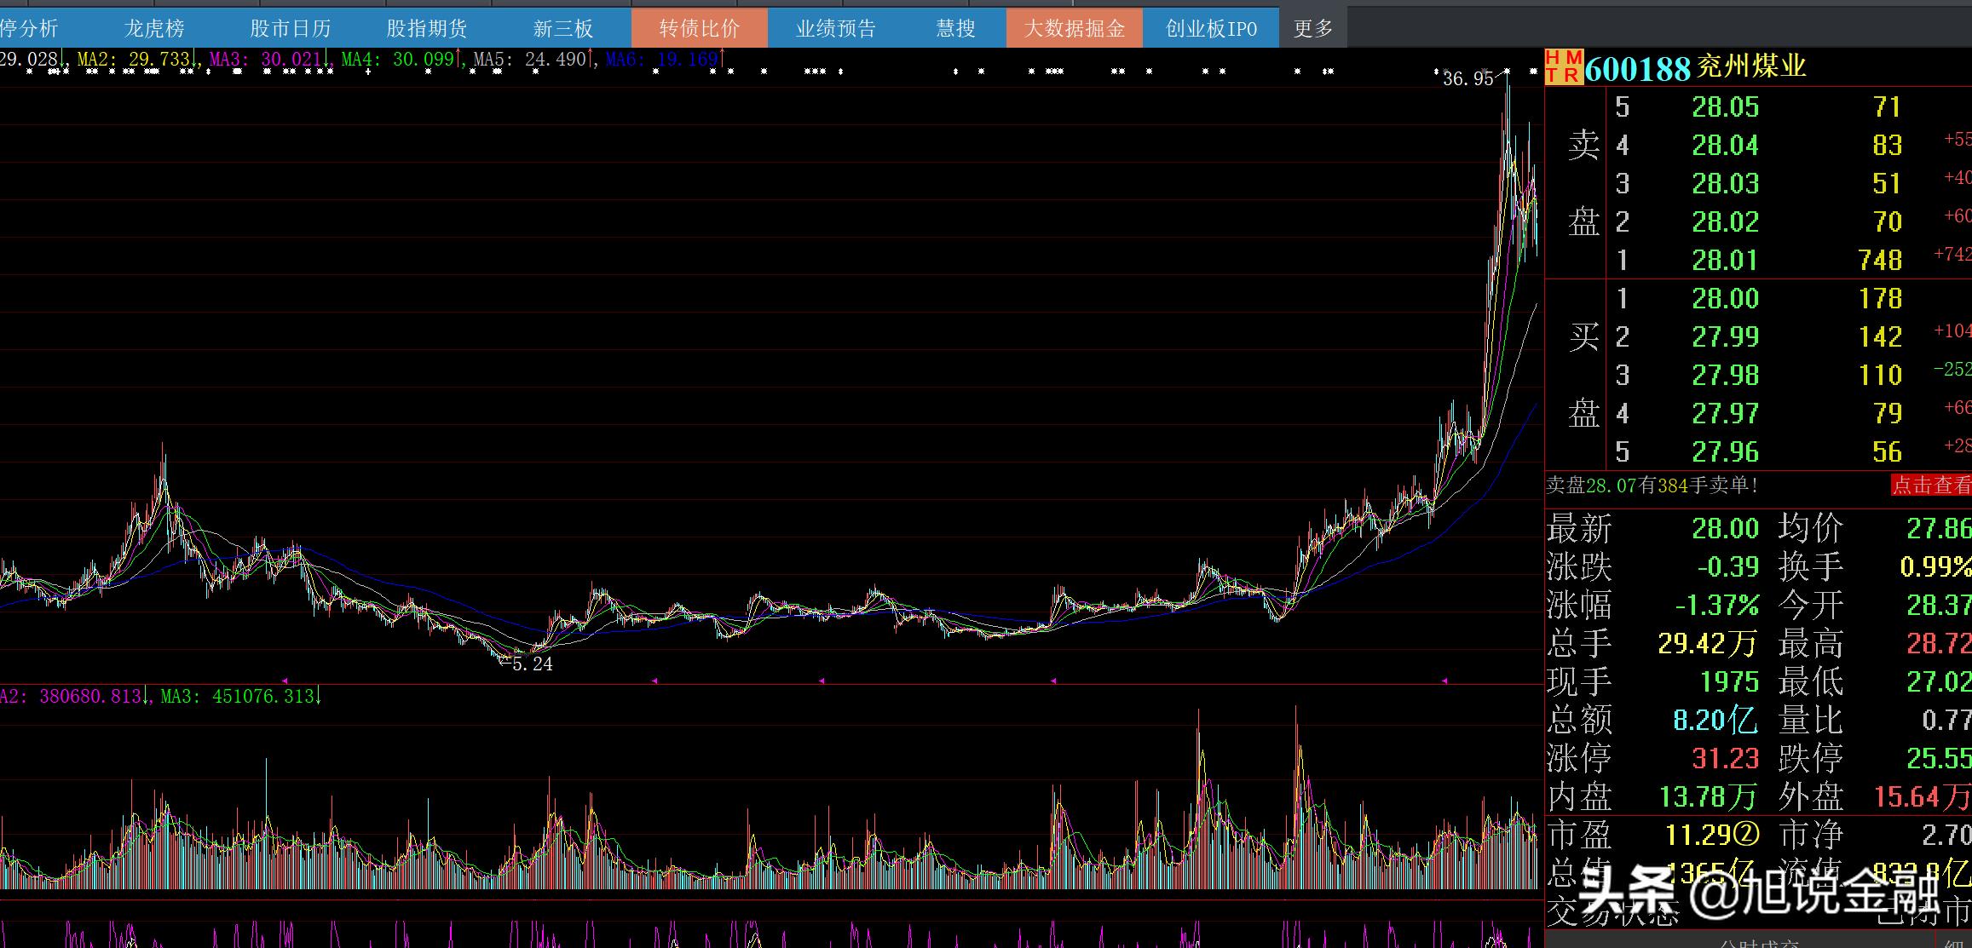
Task: Switch to the 股市日历 tab
Action: [x=290, y=29]
